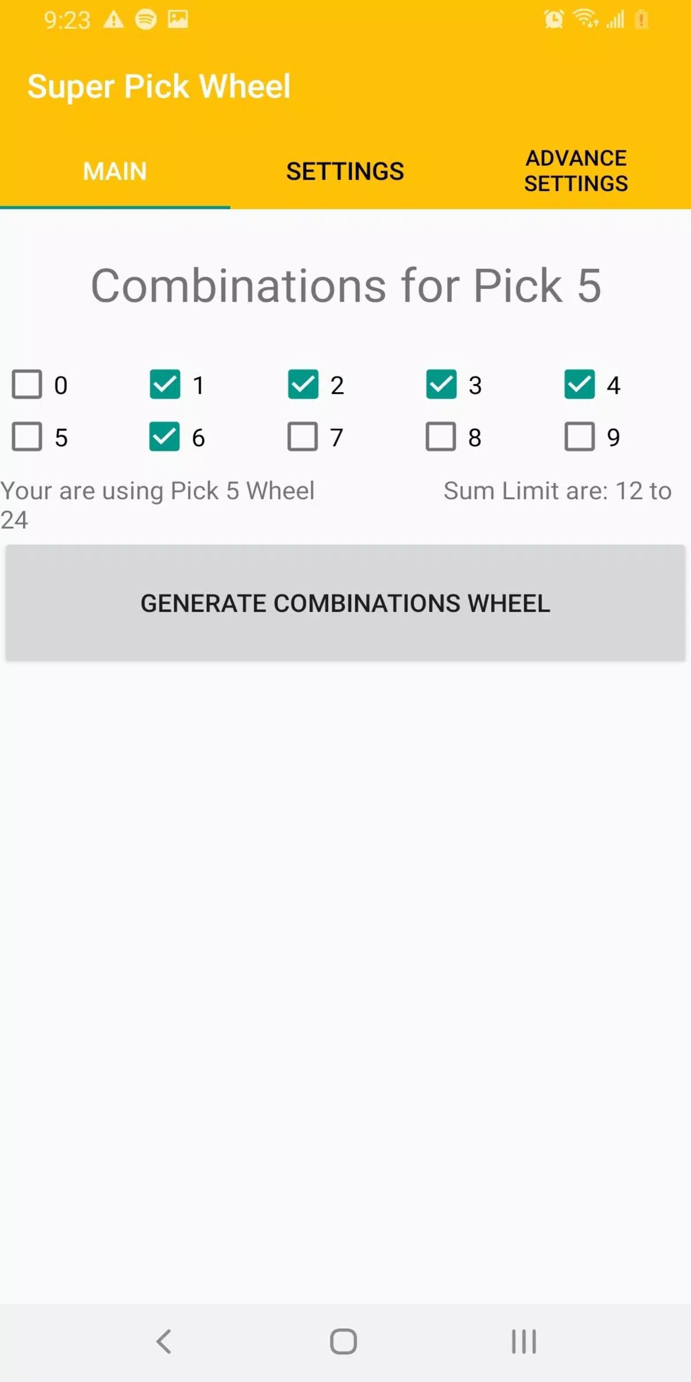Tap the image notification status icon

tap(178, 20)
